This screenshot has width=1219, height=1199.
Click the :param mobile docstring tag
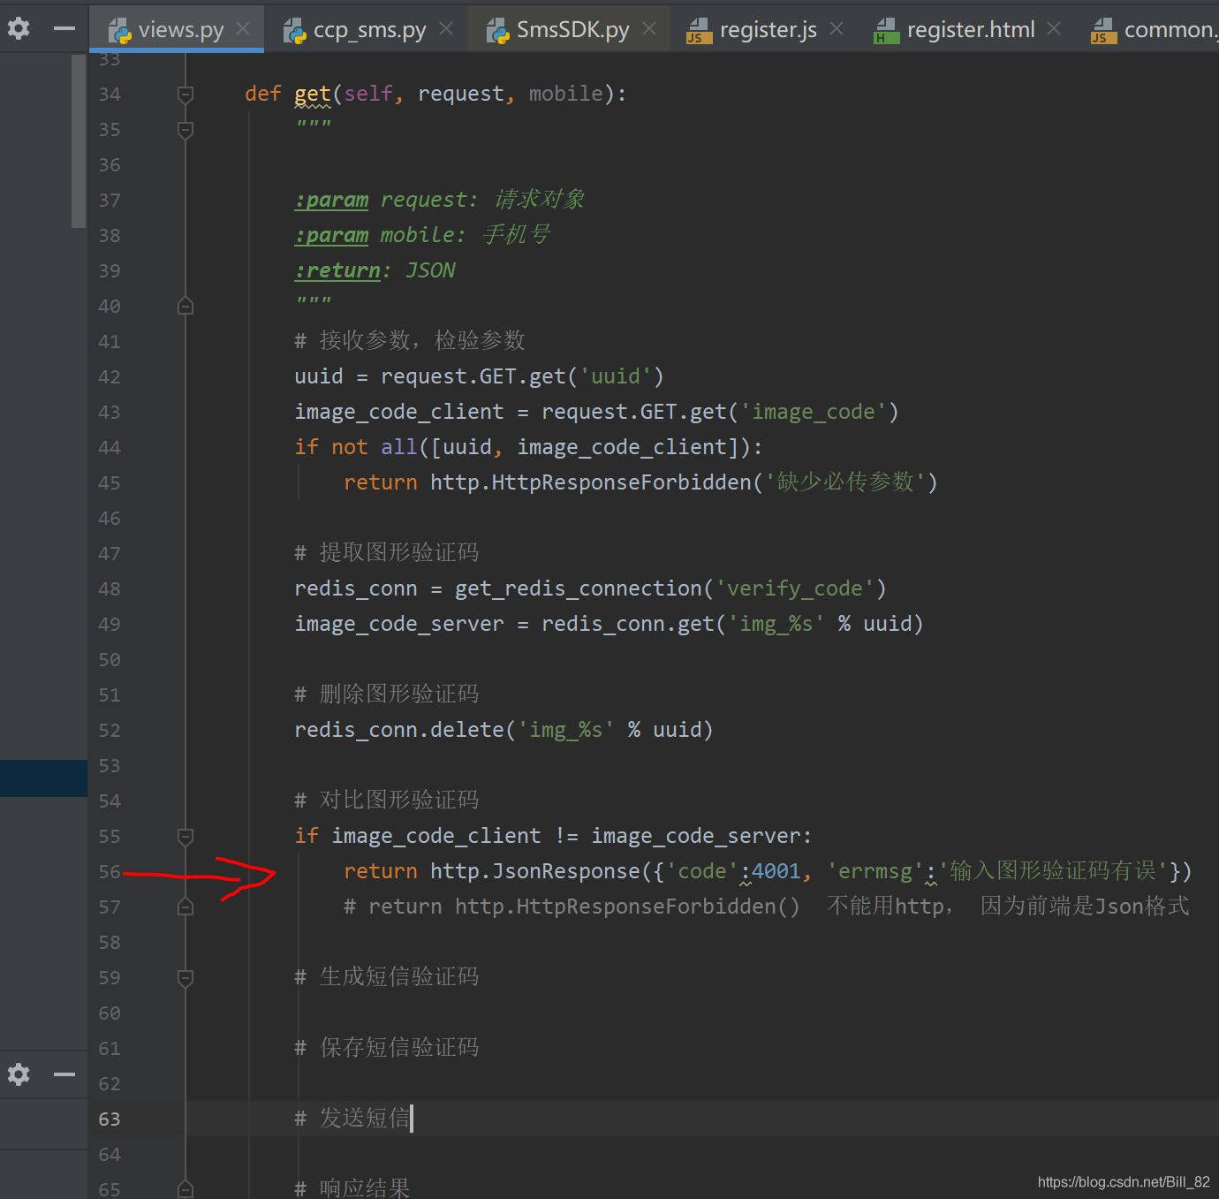pyautogui.click(x=331, y=235)
